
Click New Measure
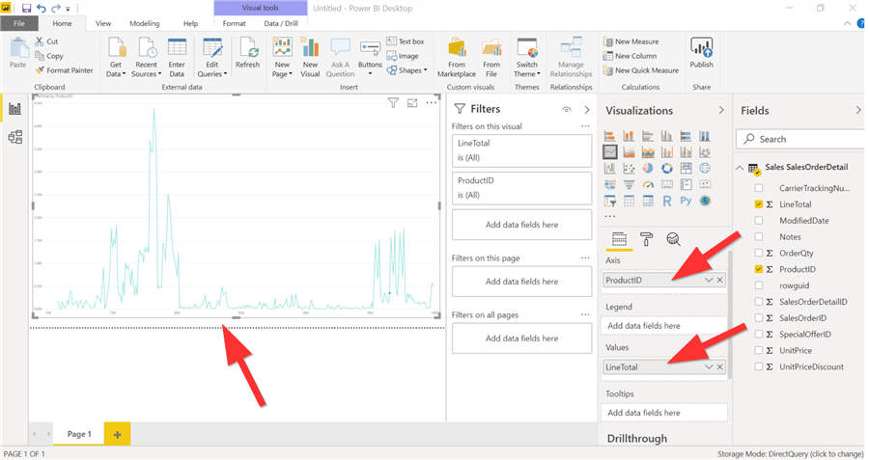[x=631, y=41]
